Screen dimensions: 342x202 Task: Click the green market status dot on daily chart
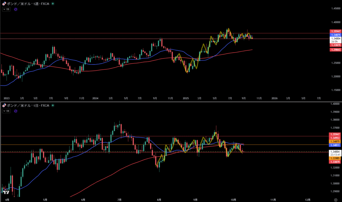(x=53, y=106)
